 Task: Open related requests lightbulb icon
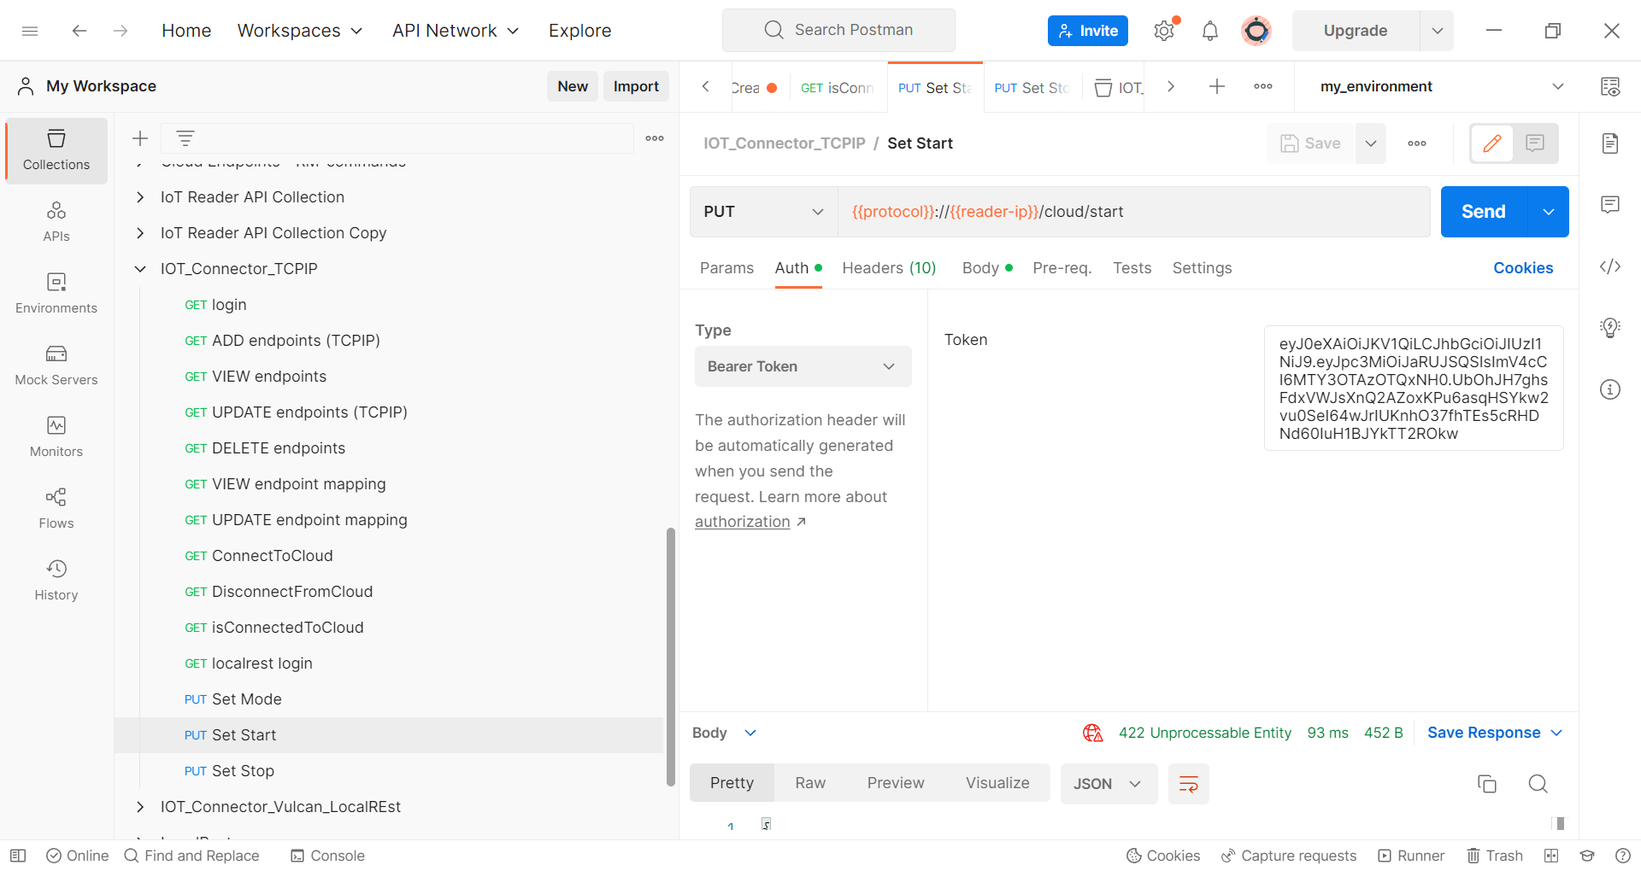click(x=1610, y=328)
